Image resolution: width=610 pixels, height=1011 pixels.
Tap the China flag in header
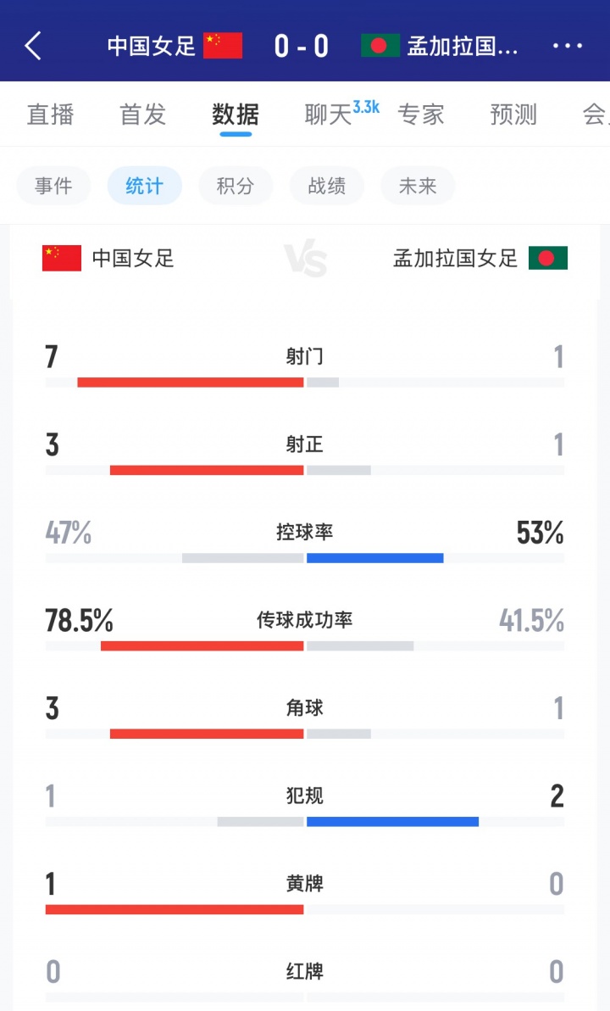tap(223, 46)
